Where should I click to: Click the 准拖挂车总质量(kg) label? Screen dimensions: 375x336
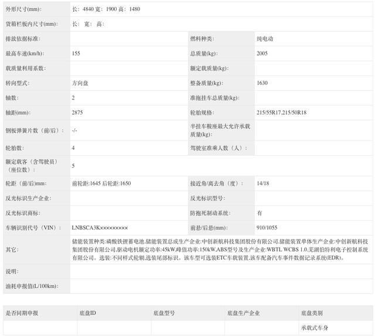coord(214,98)
